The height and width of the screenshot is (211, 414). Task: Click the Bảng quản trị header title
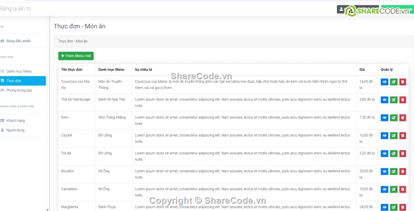click(x=15, y=9)
